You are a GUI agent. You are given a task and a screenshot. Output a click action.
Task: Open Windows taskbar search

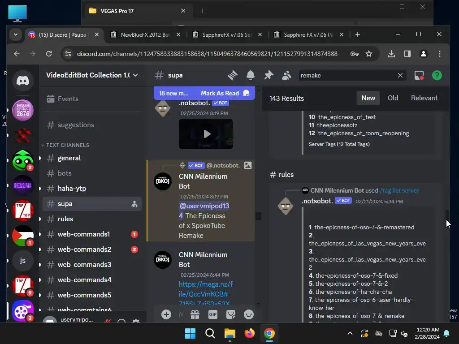coord(210,333)
